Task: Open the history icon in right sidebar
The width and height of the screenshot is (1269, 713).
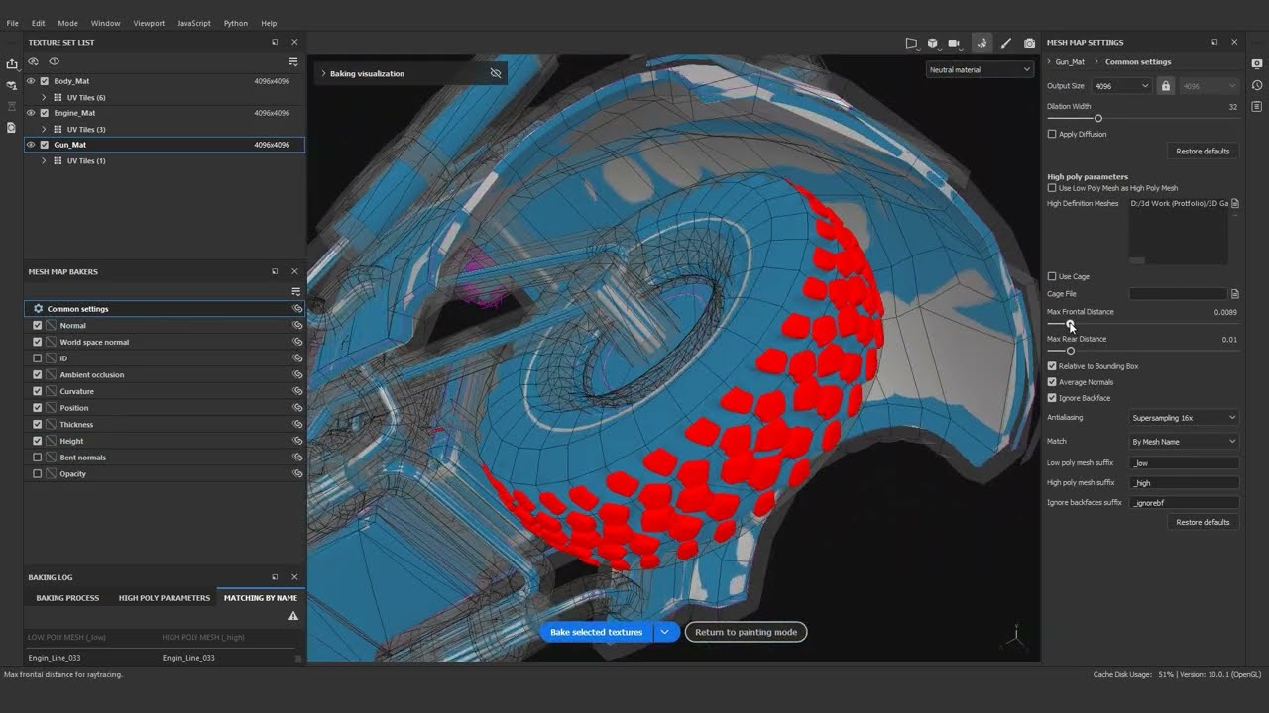Action: [x=1257, y=85]
